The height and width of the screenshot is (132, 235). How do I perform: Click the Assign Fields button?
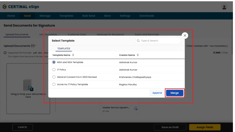pyautogui.click(x=205, y=127)
